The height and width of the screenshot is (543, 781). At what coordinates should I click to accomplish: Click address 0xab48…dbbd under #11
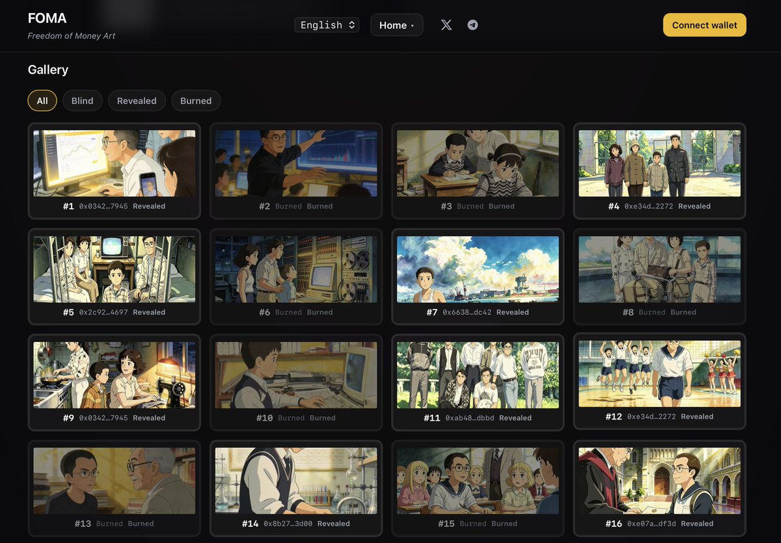(470, 418)
